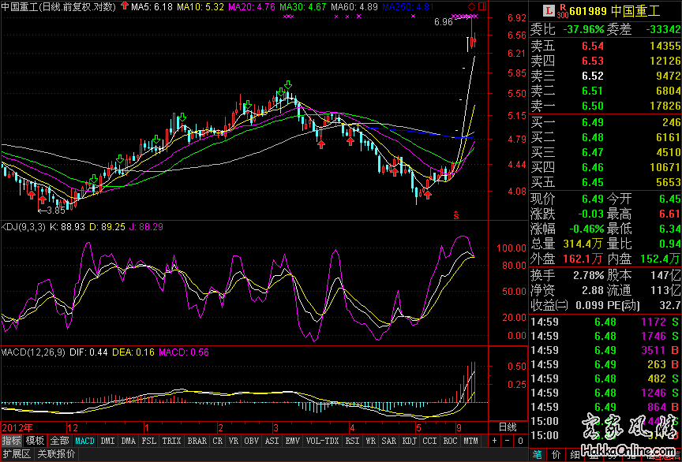The width and height of the screenshot is (682, 462).
Task: Show the SAR indicator
Action: click(x=389, y=441)
